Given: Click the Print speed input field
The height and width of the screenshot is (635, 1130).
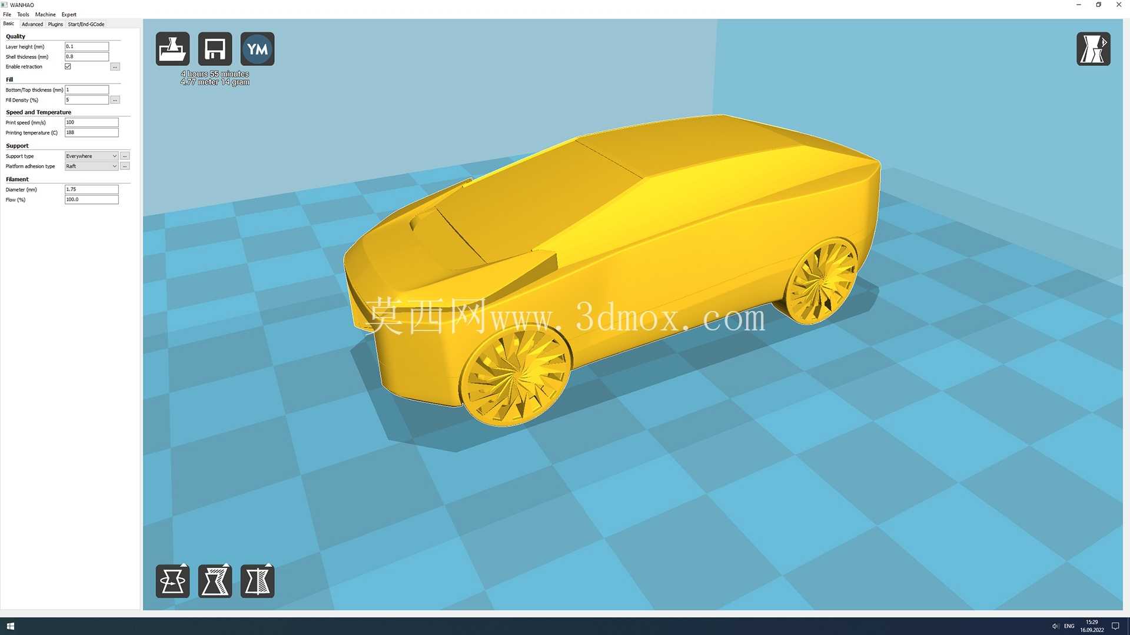Looking at the screenshot, I should (91, 122).
